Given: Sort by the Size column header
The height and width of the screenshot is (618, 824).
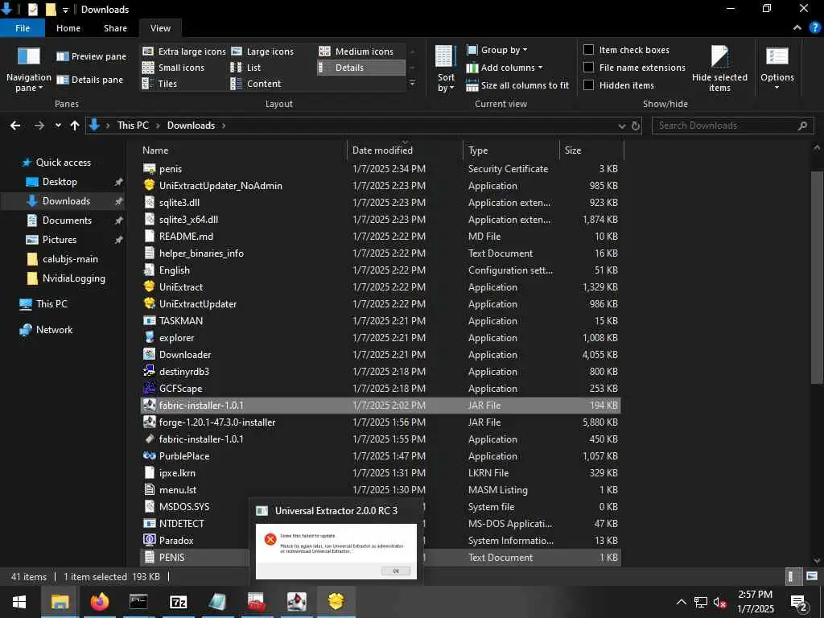Looking at the screenshot, I should [573, 150].
